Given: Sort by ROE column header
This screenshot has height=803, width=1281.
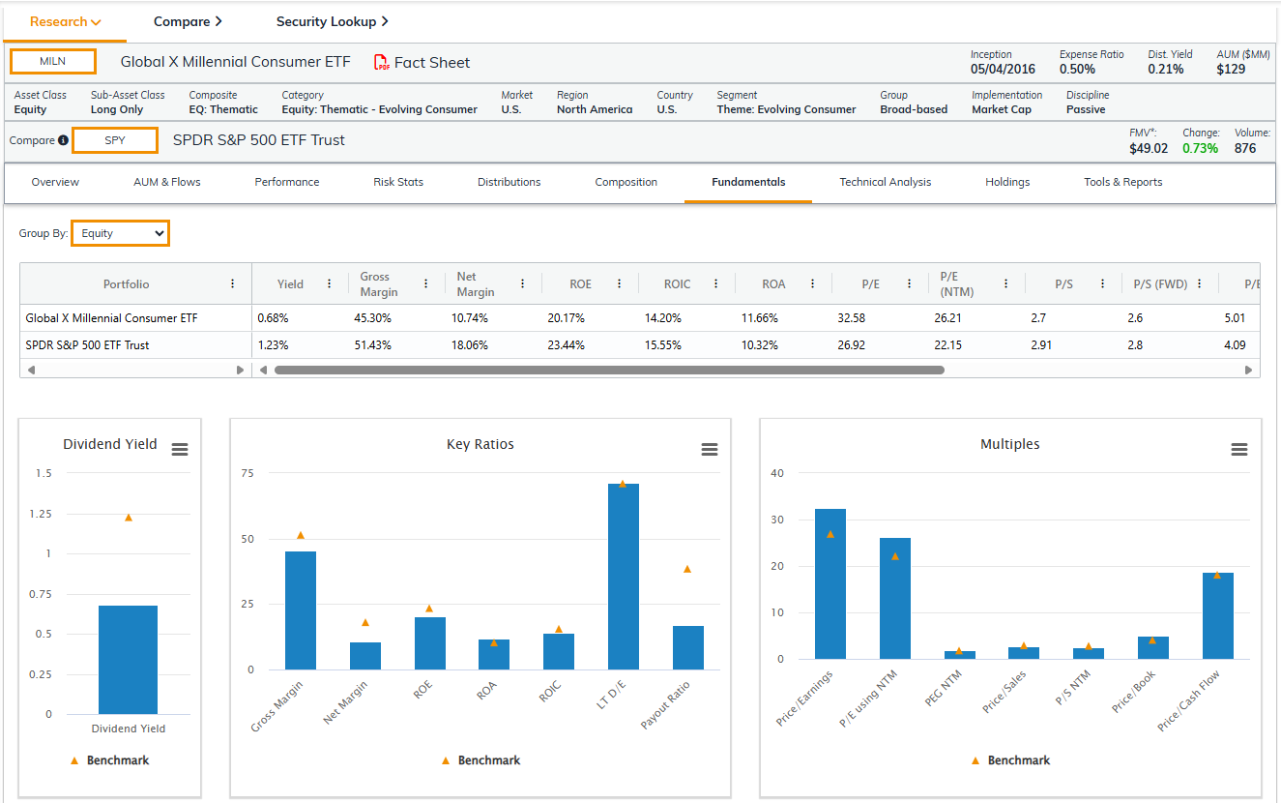Looking at the screenshot, I should (580, 284).
